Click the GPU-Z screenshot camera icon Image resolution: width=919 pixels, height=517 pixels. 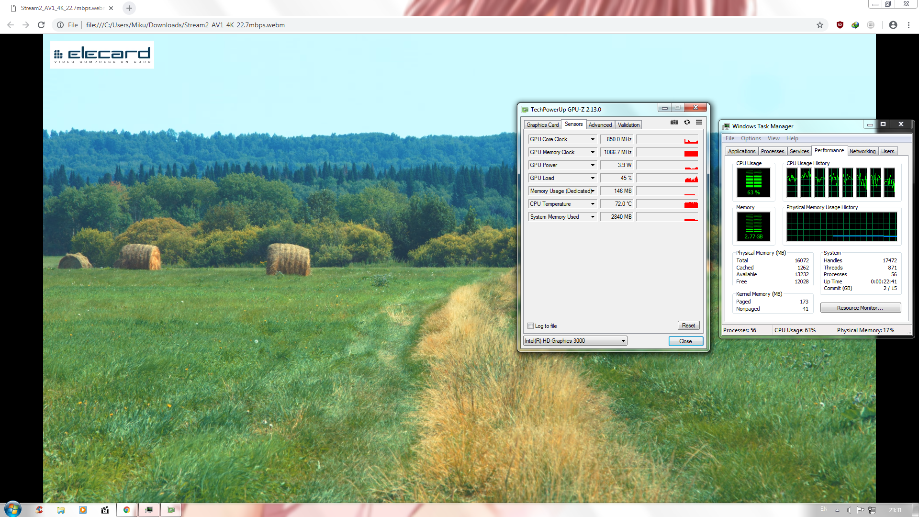tap(674, 123)
